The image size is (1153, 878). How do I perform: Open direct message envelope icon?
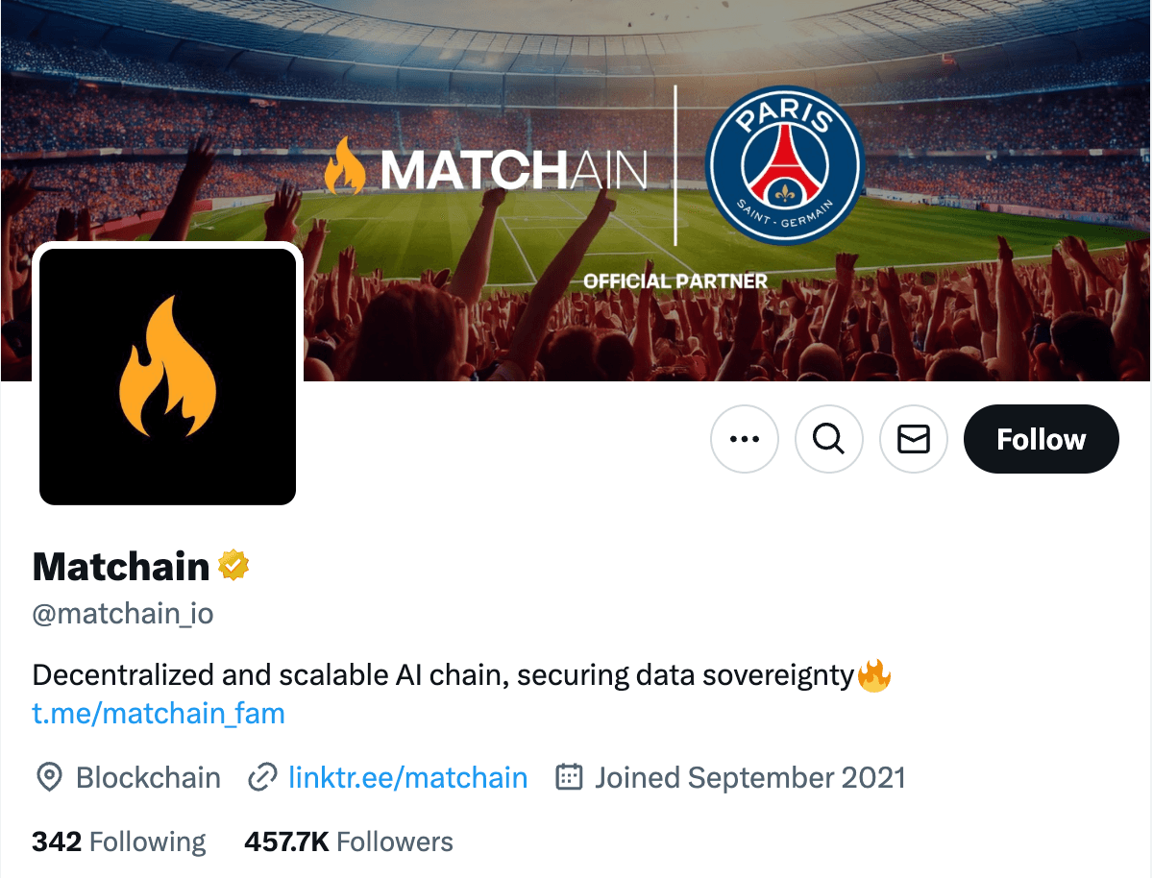click(x=913, y=439)
